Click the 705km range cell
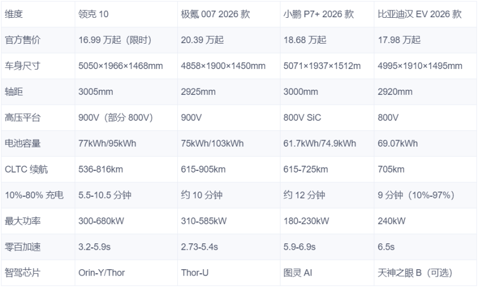This screenshot has height=287, width=478. tap(426, 169)
